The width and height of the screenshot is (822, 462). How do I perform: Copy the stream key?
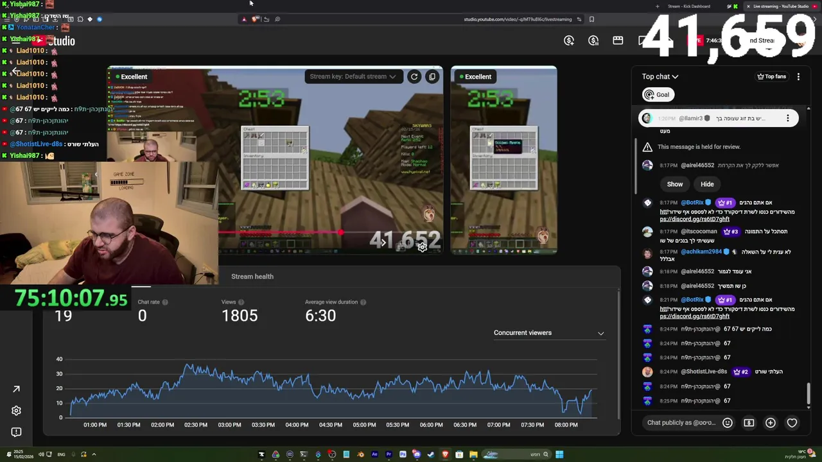point(432,76)
